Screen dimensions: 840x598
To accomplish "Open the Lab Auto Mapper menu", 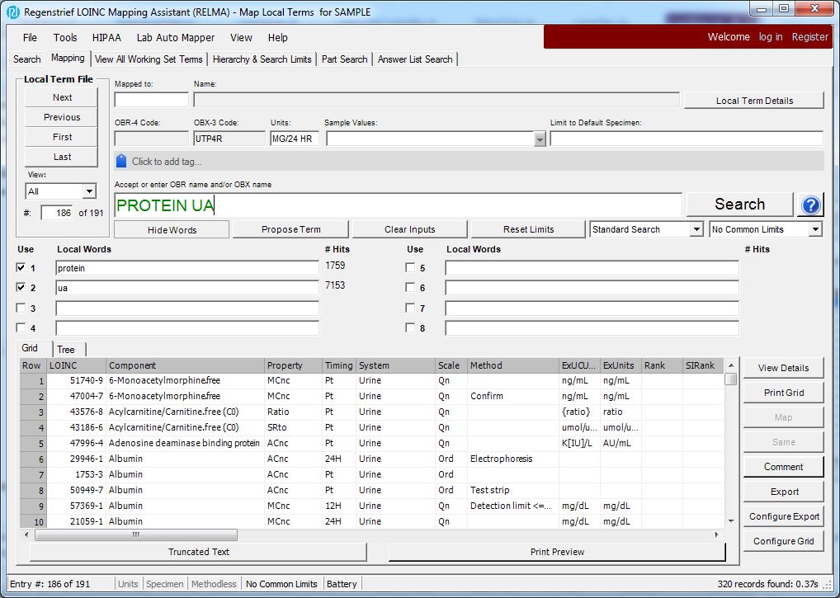I will tap(176, 37).
